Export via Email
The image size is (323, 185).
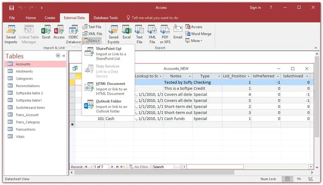178,32
